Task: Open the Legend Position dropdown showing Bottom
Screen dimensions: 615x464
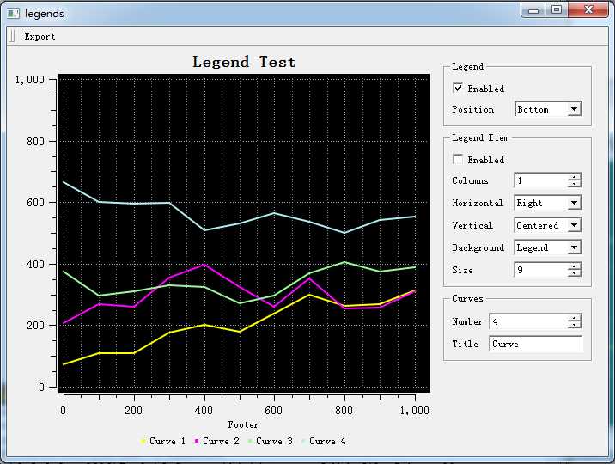Action: (548, 109)
